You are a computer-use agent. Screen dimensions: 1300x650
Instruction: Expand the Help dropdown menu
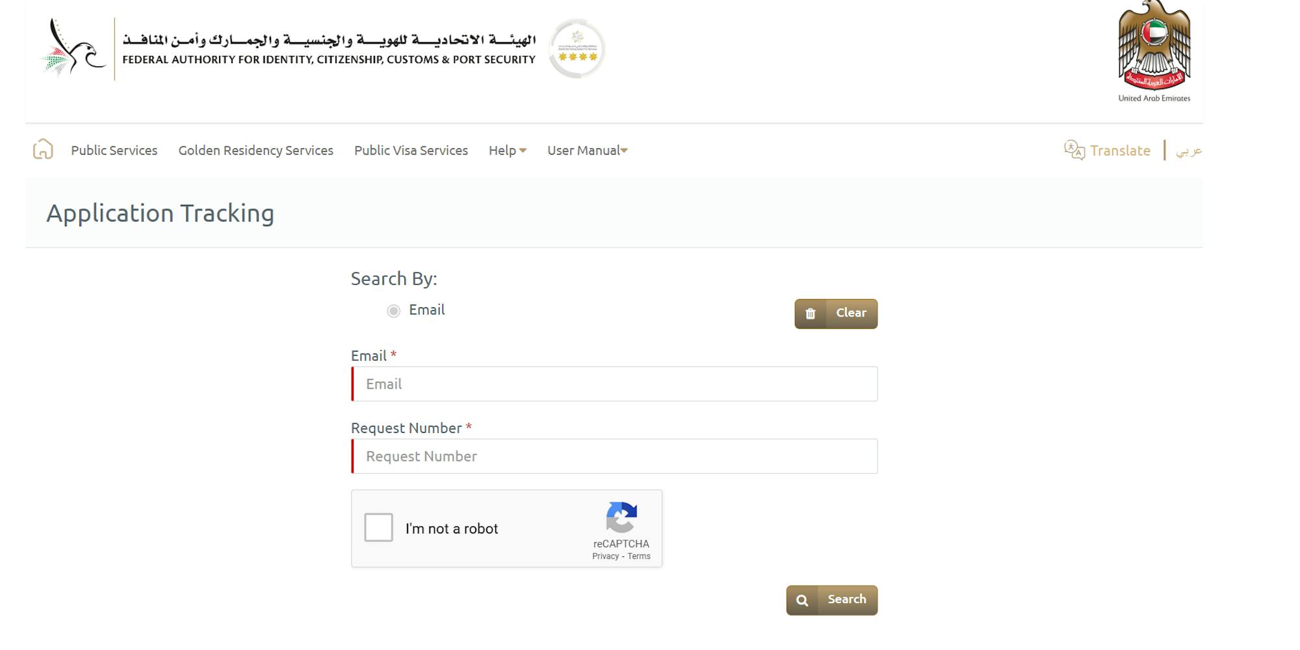click(x=507, y=151)
